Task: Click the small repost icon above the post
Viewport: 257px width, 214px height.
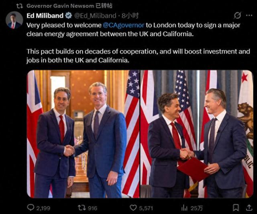Action: (20, 6)
